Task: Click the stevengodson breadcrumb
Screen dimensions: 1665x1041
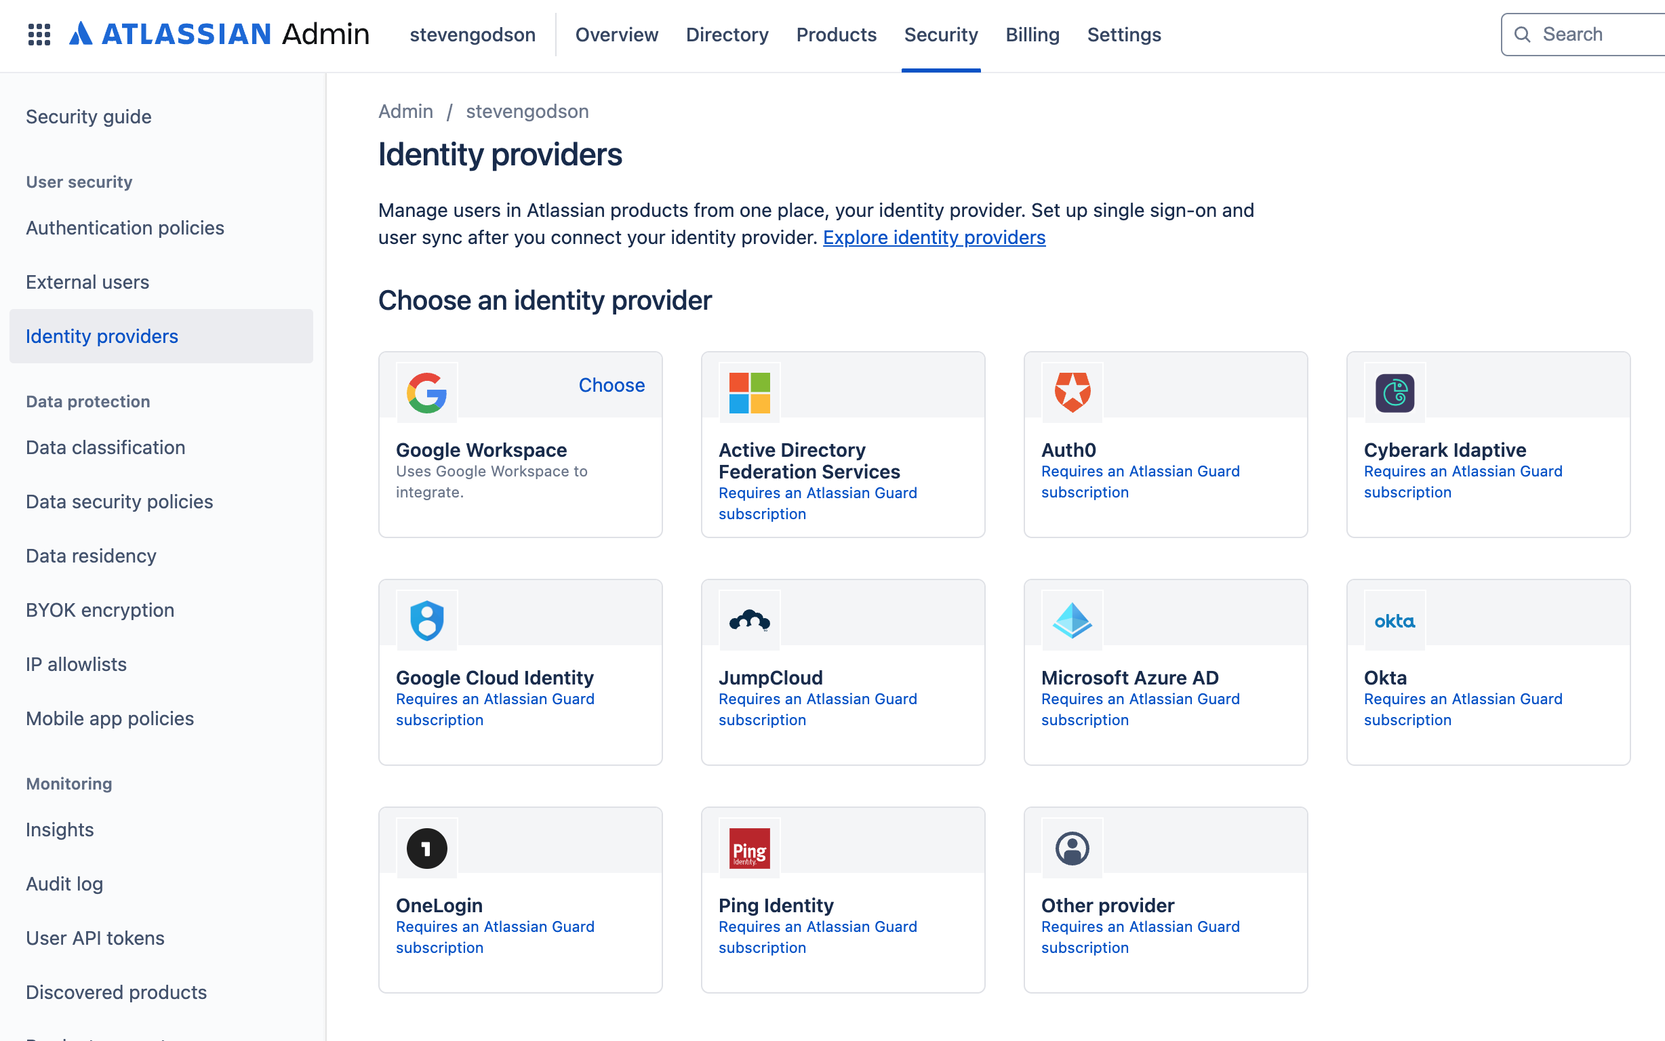Action: [527, 112]
